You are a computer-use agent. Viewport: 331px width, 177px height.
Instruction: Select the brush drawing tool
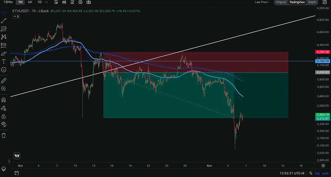coord(4,54)
